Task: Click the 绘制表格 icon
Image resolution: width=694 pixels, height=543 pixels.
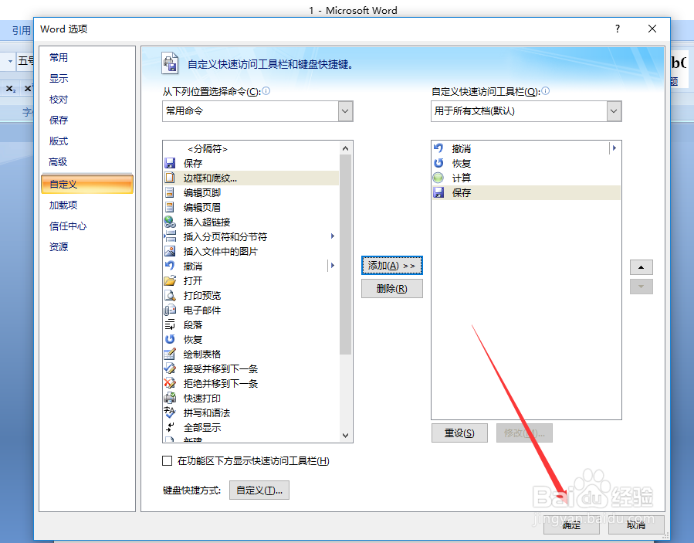Action: click(x=170, y=354)
